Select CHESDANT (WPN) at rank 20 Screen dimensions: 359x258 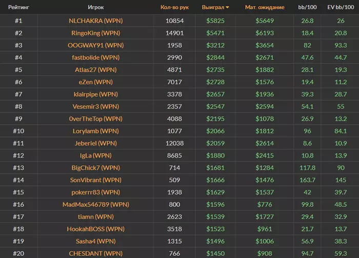[96, 253]
